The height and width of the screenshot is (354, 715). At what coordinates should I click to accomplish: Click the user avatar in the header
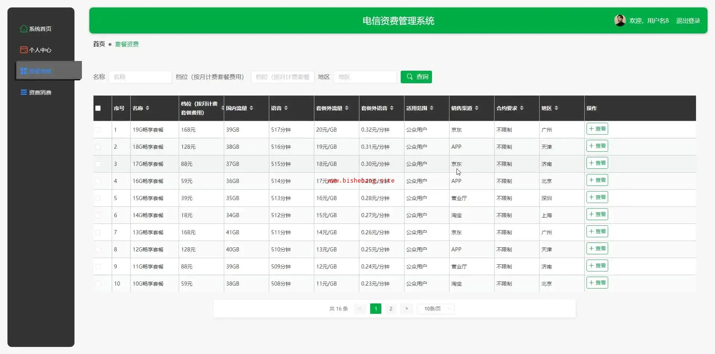coord(620,20)
